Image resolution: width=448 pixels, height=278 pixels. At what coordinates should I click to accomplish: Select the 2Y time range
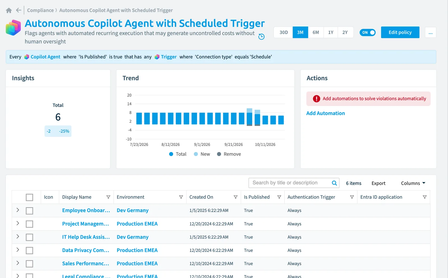pyautogui.click(x=345, y=32)
